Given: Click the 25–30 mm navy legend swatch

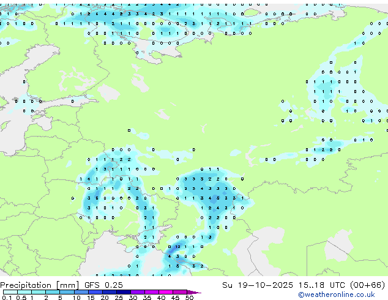Looking at the screenshot, I should [x=123, y=292].
